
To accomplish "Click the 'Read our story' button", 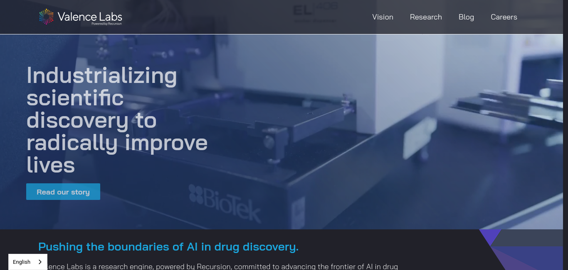I will click(x=63, y=192).
